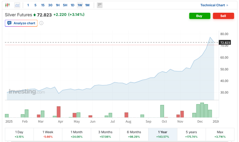Viewport: 239px width, 142px height.
Task: Open the news overlay icon in toolbar
Action: coord(100,5)
